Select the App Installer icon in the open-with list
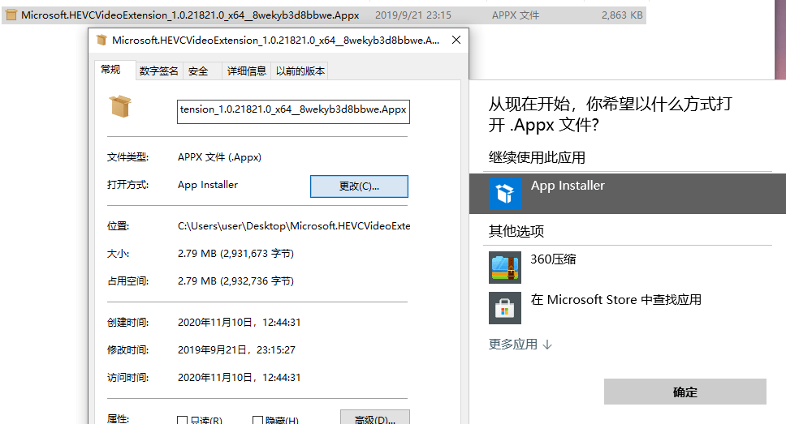The image size is (786, 424). (505, 194)
